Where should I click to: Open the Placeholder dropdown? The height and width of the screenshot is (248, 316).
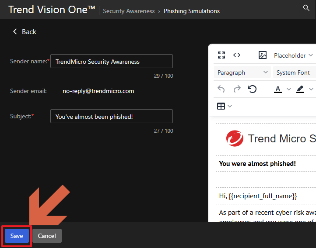click(293, 55)
